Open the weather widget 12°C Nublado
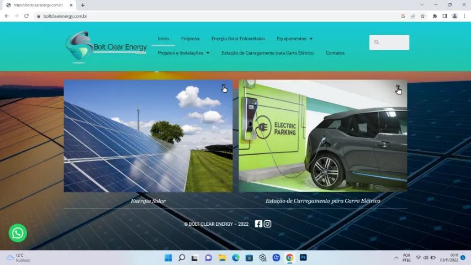This screenshot has height=265, width=471. 19,258
